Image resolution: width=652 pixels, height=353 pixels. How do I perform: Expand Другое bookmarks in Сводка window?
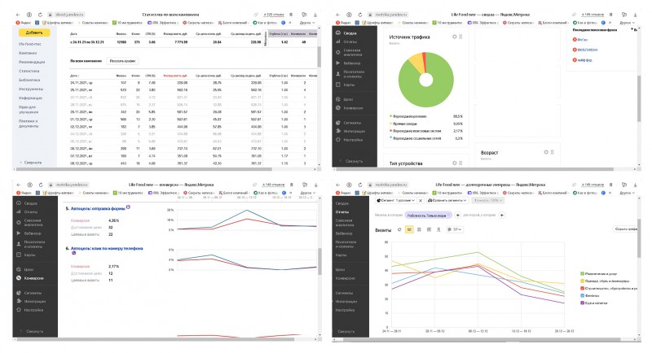click(x=627, y=23)
